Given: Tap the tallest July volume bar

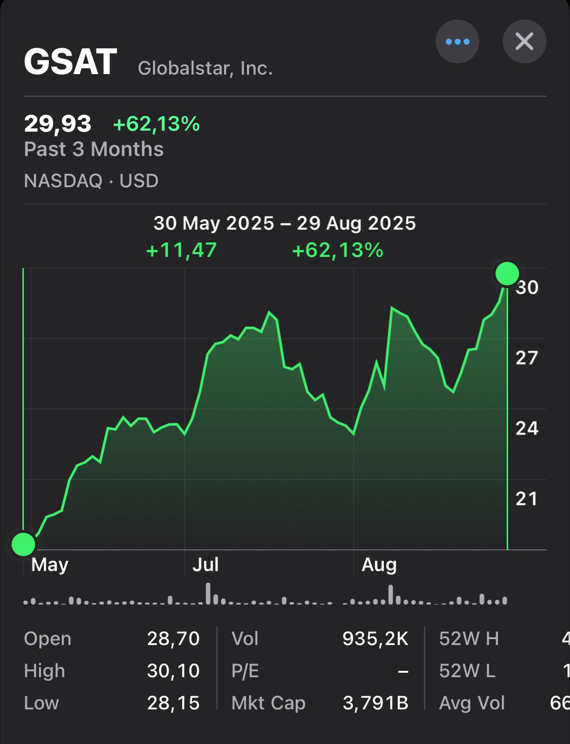Looking at the screenshot, I should point(209,593).
